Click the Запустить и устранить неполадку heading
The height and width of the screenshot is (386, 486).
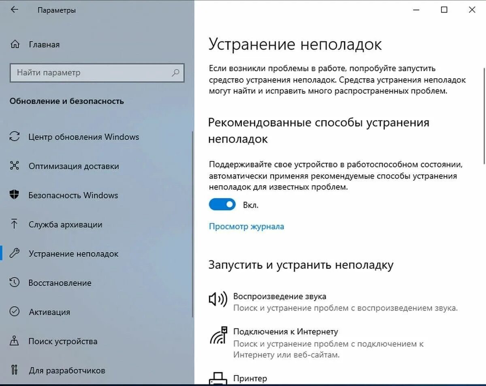click(x=301, y=265)
